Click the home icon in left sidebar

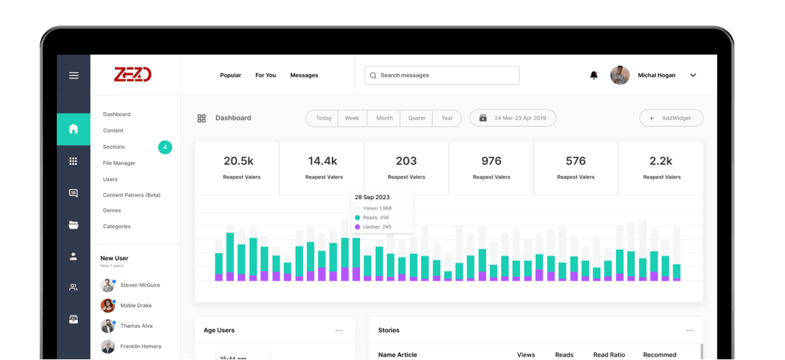coord(73,129)
